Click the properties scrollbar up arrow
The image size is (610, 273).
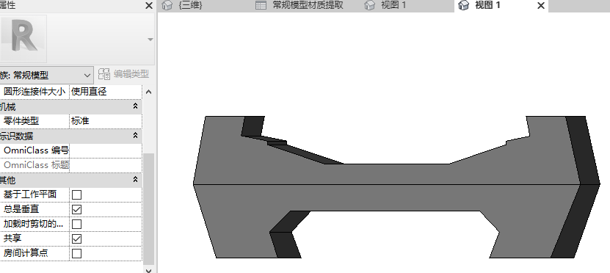149,92
